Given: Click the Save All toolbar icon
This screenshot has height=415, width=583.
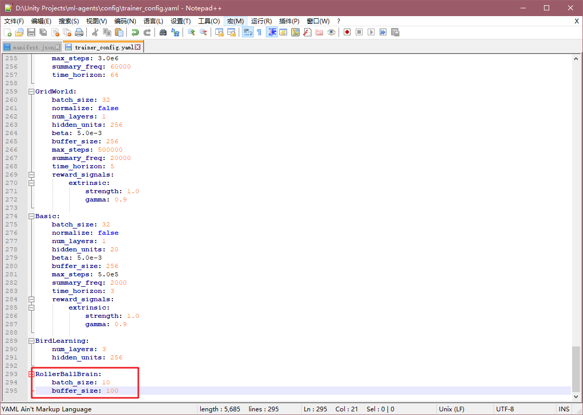Looking at the screenshot, I should pyautogui.click(x=43, y=32).
